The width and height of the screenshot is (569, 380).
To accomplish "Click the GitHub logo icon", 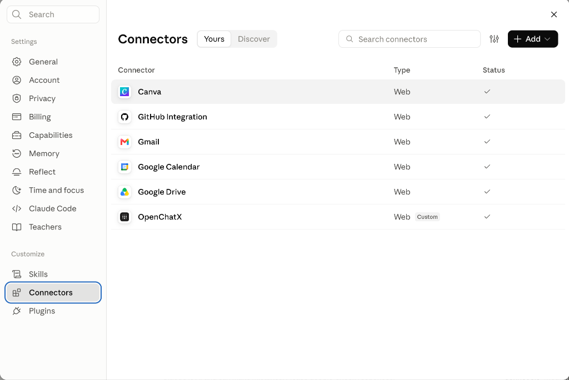I will (x=124, y=117).
